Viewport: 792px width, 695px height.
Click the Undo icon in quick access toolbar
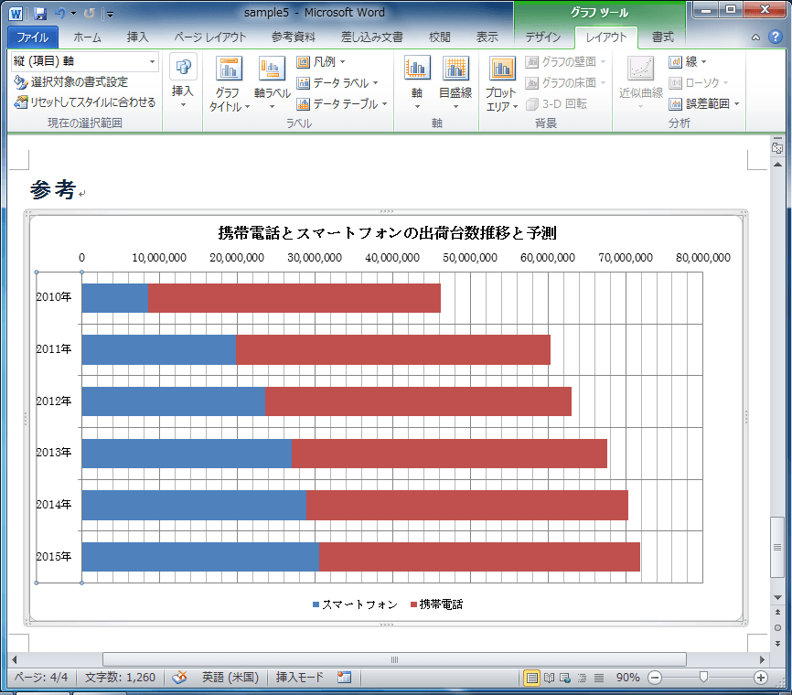point(60,14)
